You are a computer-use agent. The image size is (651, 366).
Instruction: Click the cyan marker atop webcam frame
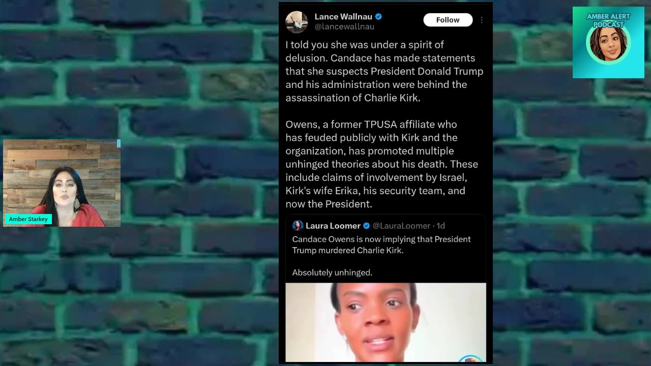point(119,143)
